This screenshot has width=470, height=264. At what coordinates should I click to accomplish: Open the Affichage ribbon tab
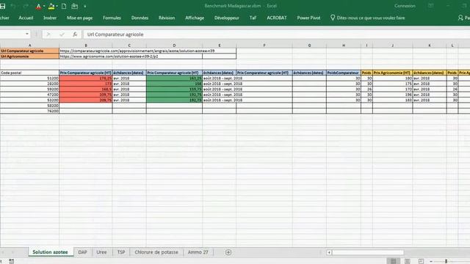pos(195,18)
